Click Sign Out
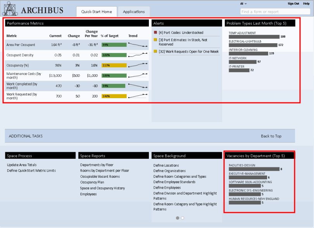The image size is (314, 228). [293, 3]
